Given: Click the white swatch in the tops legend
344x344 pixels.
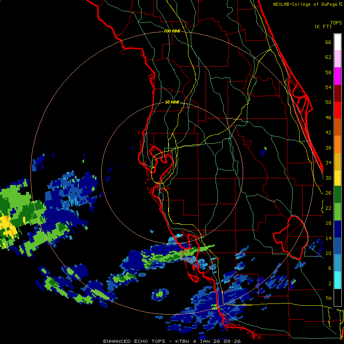Looking at the screenshot, I should coord(338,42).
